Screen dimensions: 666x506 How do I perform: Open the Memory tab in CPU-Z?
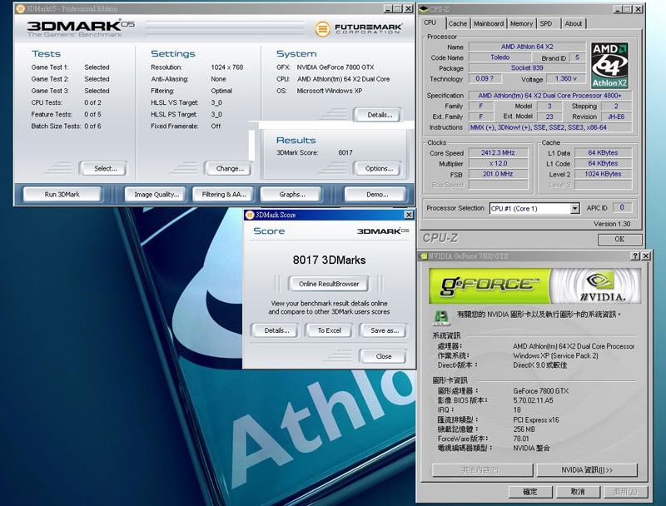point(521,24)
